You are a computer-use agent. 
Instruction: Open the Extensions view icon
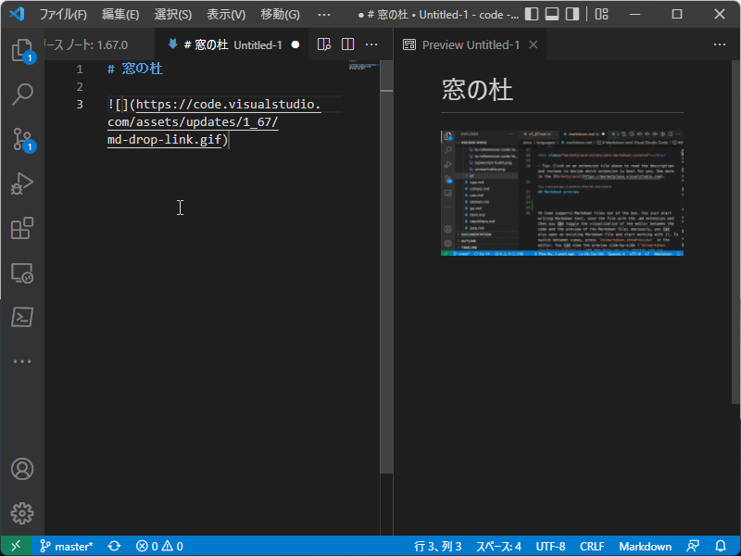pyautogui.click(x=22, y=228)
